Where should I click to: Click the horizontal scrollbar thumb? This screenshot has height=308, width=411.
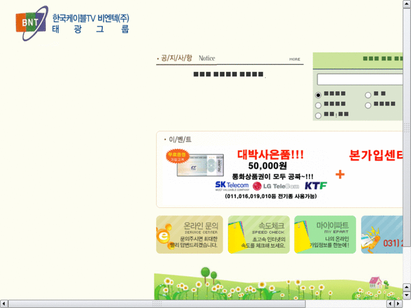[157, 304]
